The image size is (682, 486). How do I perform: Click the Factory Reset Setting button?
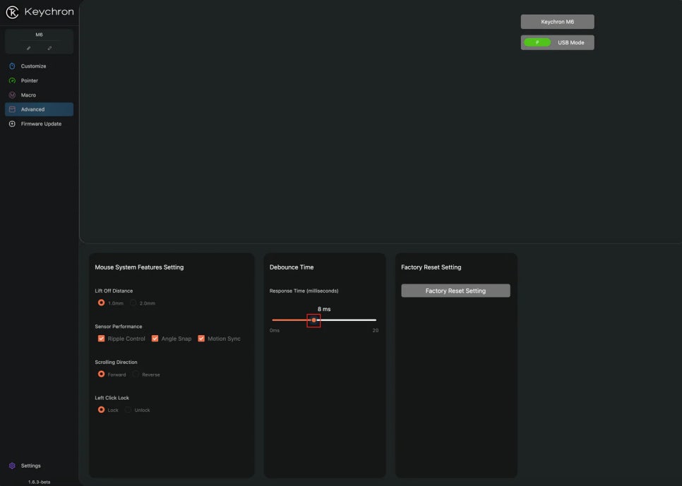click(x=455, y=291)
